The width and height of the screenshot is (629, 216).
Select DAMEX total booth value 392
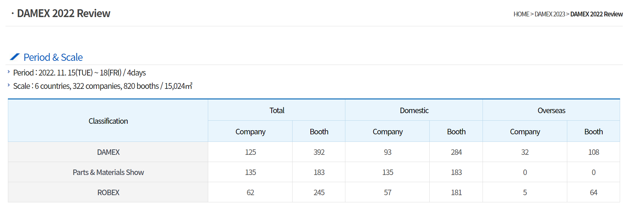click(319, 152)
